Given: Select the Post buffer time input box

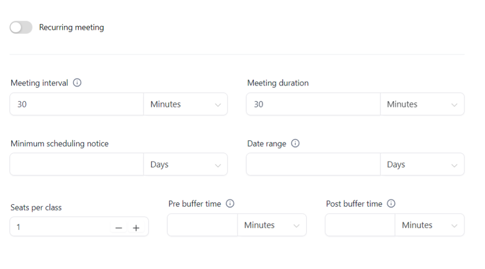Looking at the screenshot, I should tap(360, 225).
